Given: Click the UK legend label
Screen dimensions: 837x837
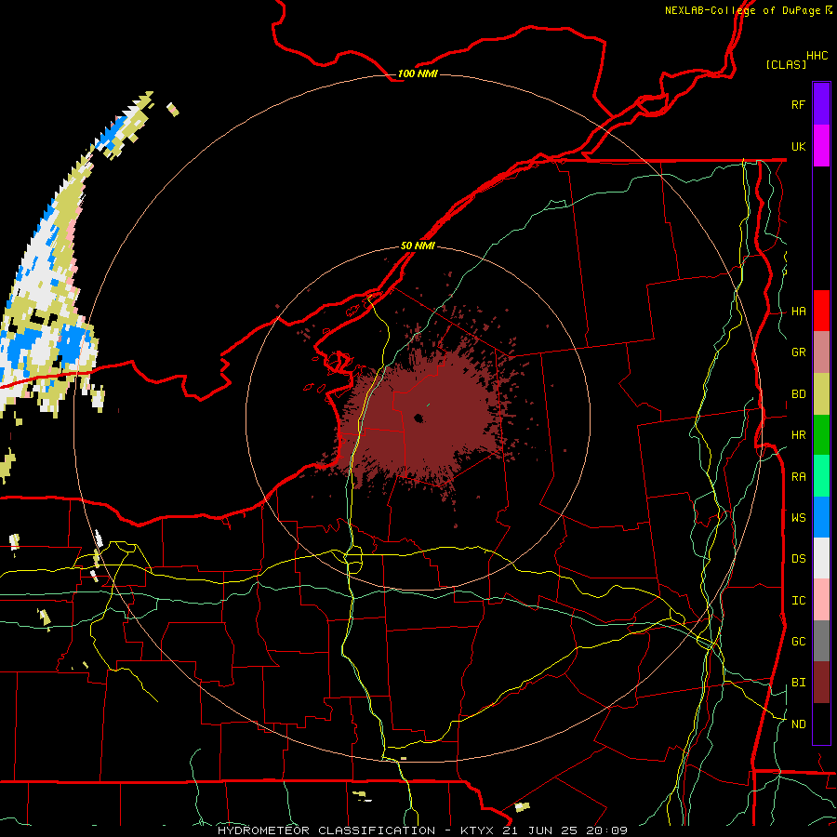Looking at the screenshot, I should click(798, 146).
